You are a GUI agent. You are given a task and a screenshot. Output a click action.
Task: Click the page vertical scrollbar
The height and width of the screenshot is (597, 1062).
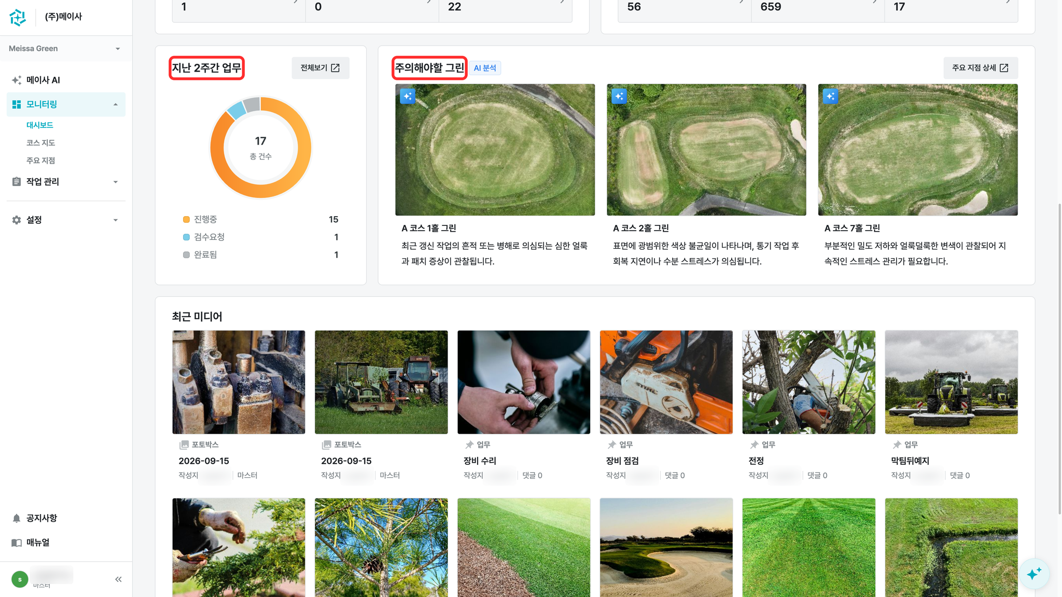pyautogui.click(x=1059, y=359)
